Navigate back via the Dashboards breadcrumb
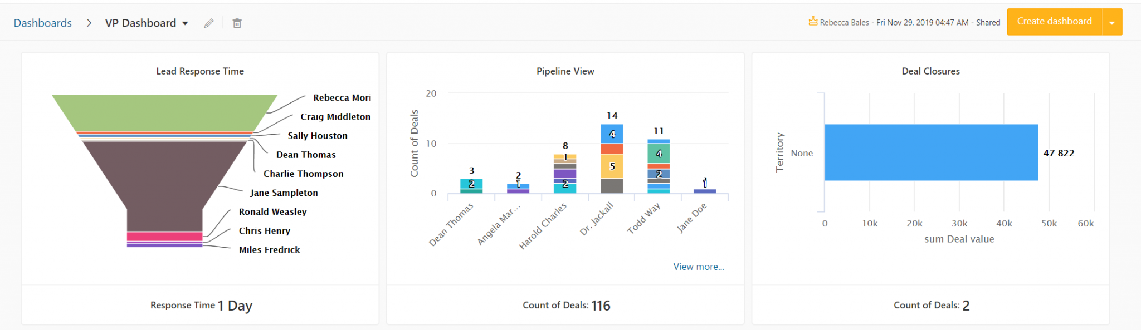 pyautogui.click(x=42, y=22)
